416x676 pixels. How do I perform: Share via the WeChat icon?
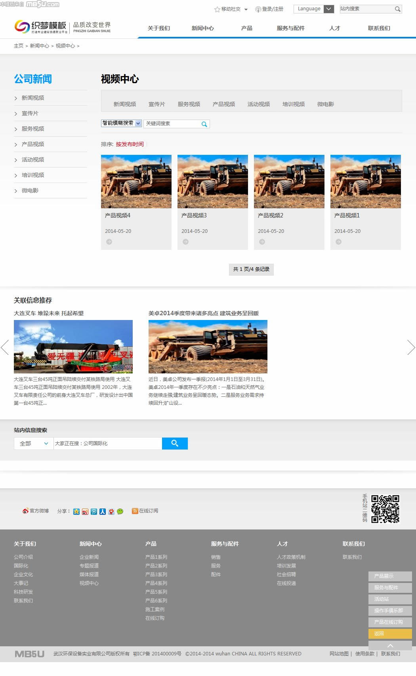(x=120, y=511)
